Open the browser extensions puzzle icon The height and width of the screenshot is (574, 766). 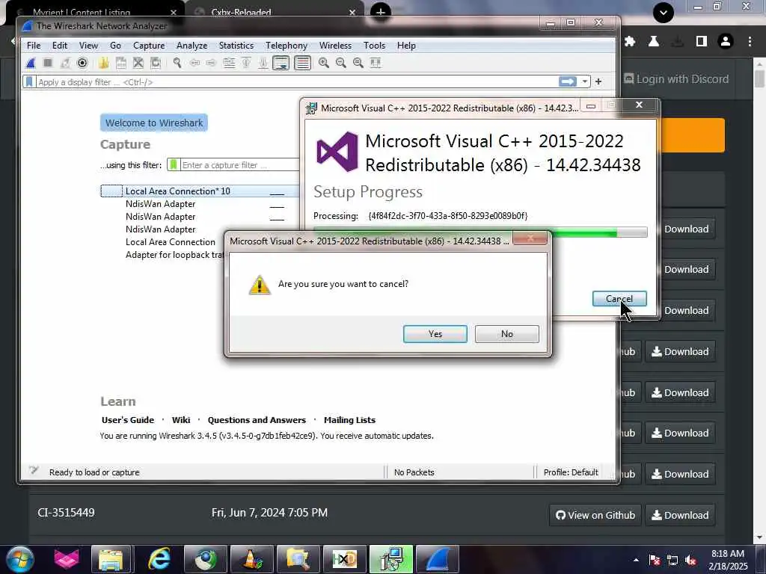[x=630, y=42]
